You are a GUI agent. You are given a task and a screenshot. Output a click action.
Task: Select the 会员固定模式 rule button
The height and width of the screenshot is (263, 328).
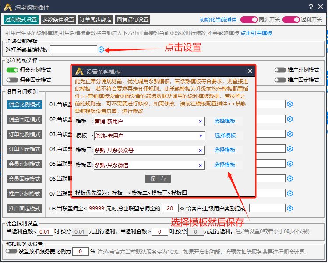25,179
